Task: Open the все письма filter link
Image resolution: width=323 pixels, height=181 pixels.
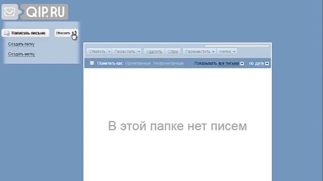Action: (229, 63)
